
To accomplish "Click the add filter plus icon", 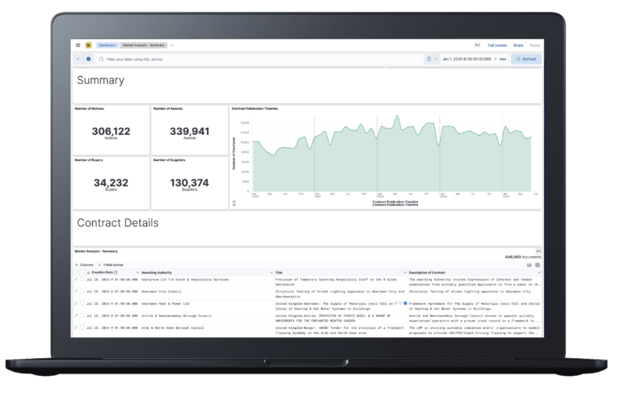I will click(88, 59).
